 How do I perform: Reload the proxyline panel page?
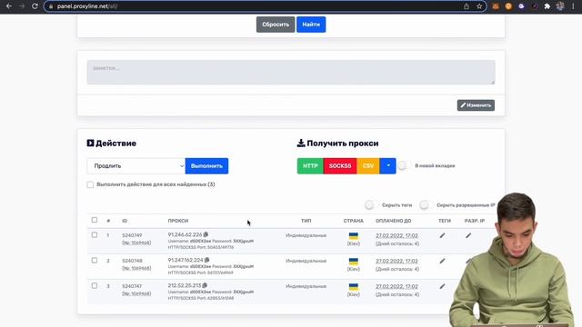click(x=35, y=6)
